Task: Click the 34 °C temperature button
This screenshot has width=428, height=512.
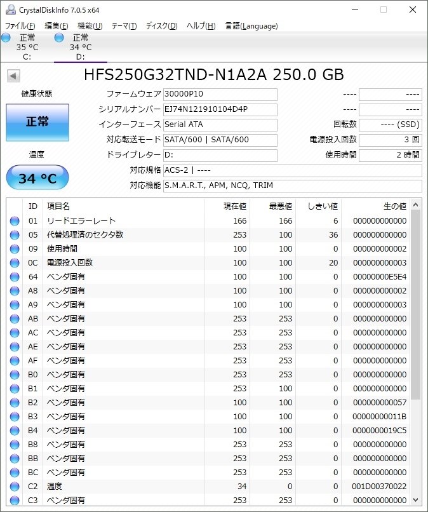Action: click(37, 179)
